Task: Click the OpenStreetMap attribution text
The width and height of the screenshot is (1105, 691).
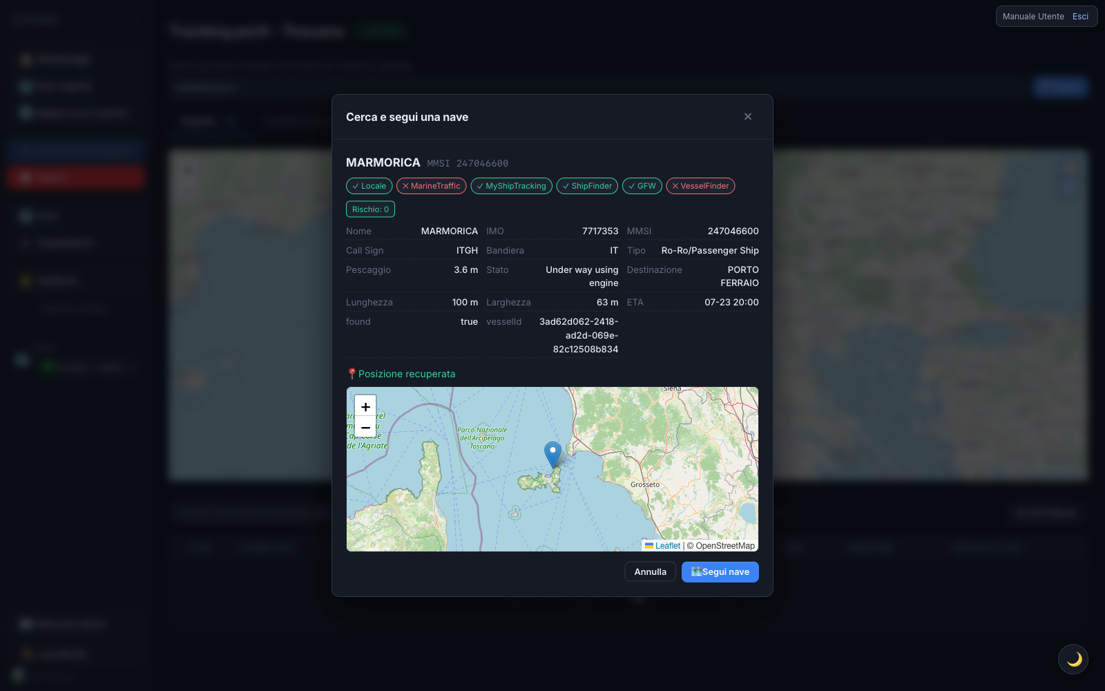Action: point(725,546)
